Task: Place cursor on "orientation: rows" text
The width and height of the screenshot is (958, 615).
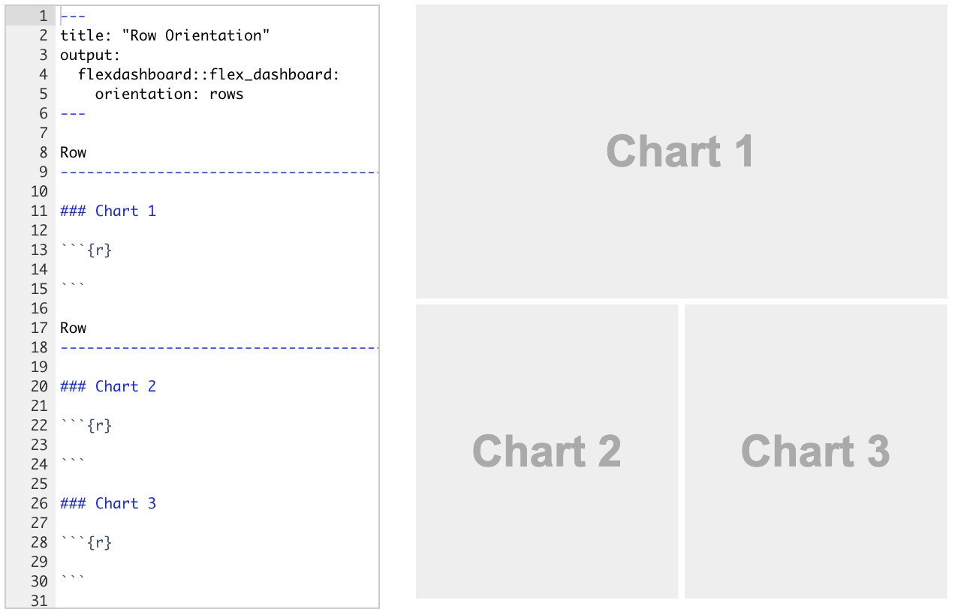Action: pos(169,94)
